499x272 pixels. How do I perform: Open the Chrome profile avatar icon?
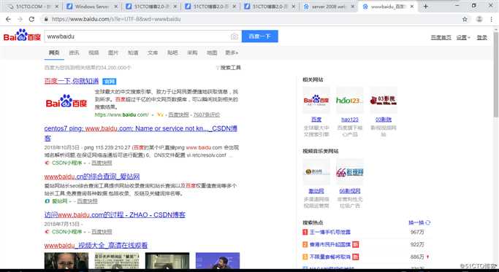pyautogui.click(x=479, y=19)
